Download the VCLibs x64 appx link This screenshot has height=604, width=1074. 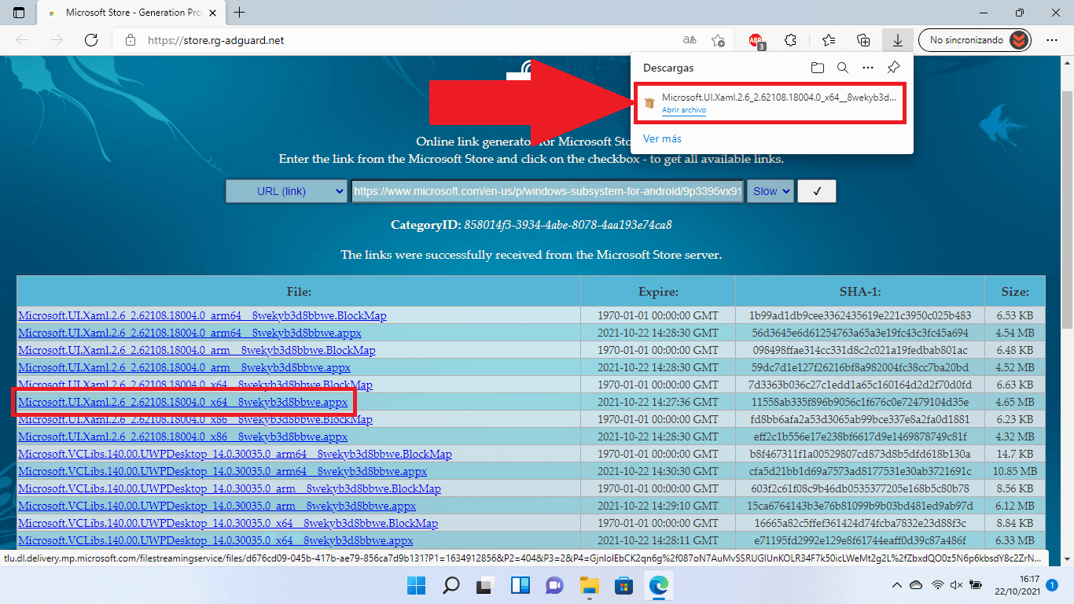pyautogui.click(x=215, y=540)
